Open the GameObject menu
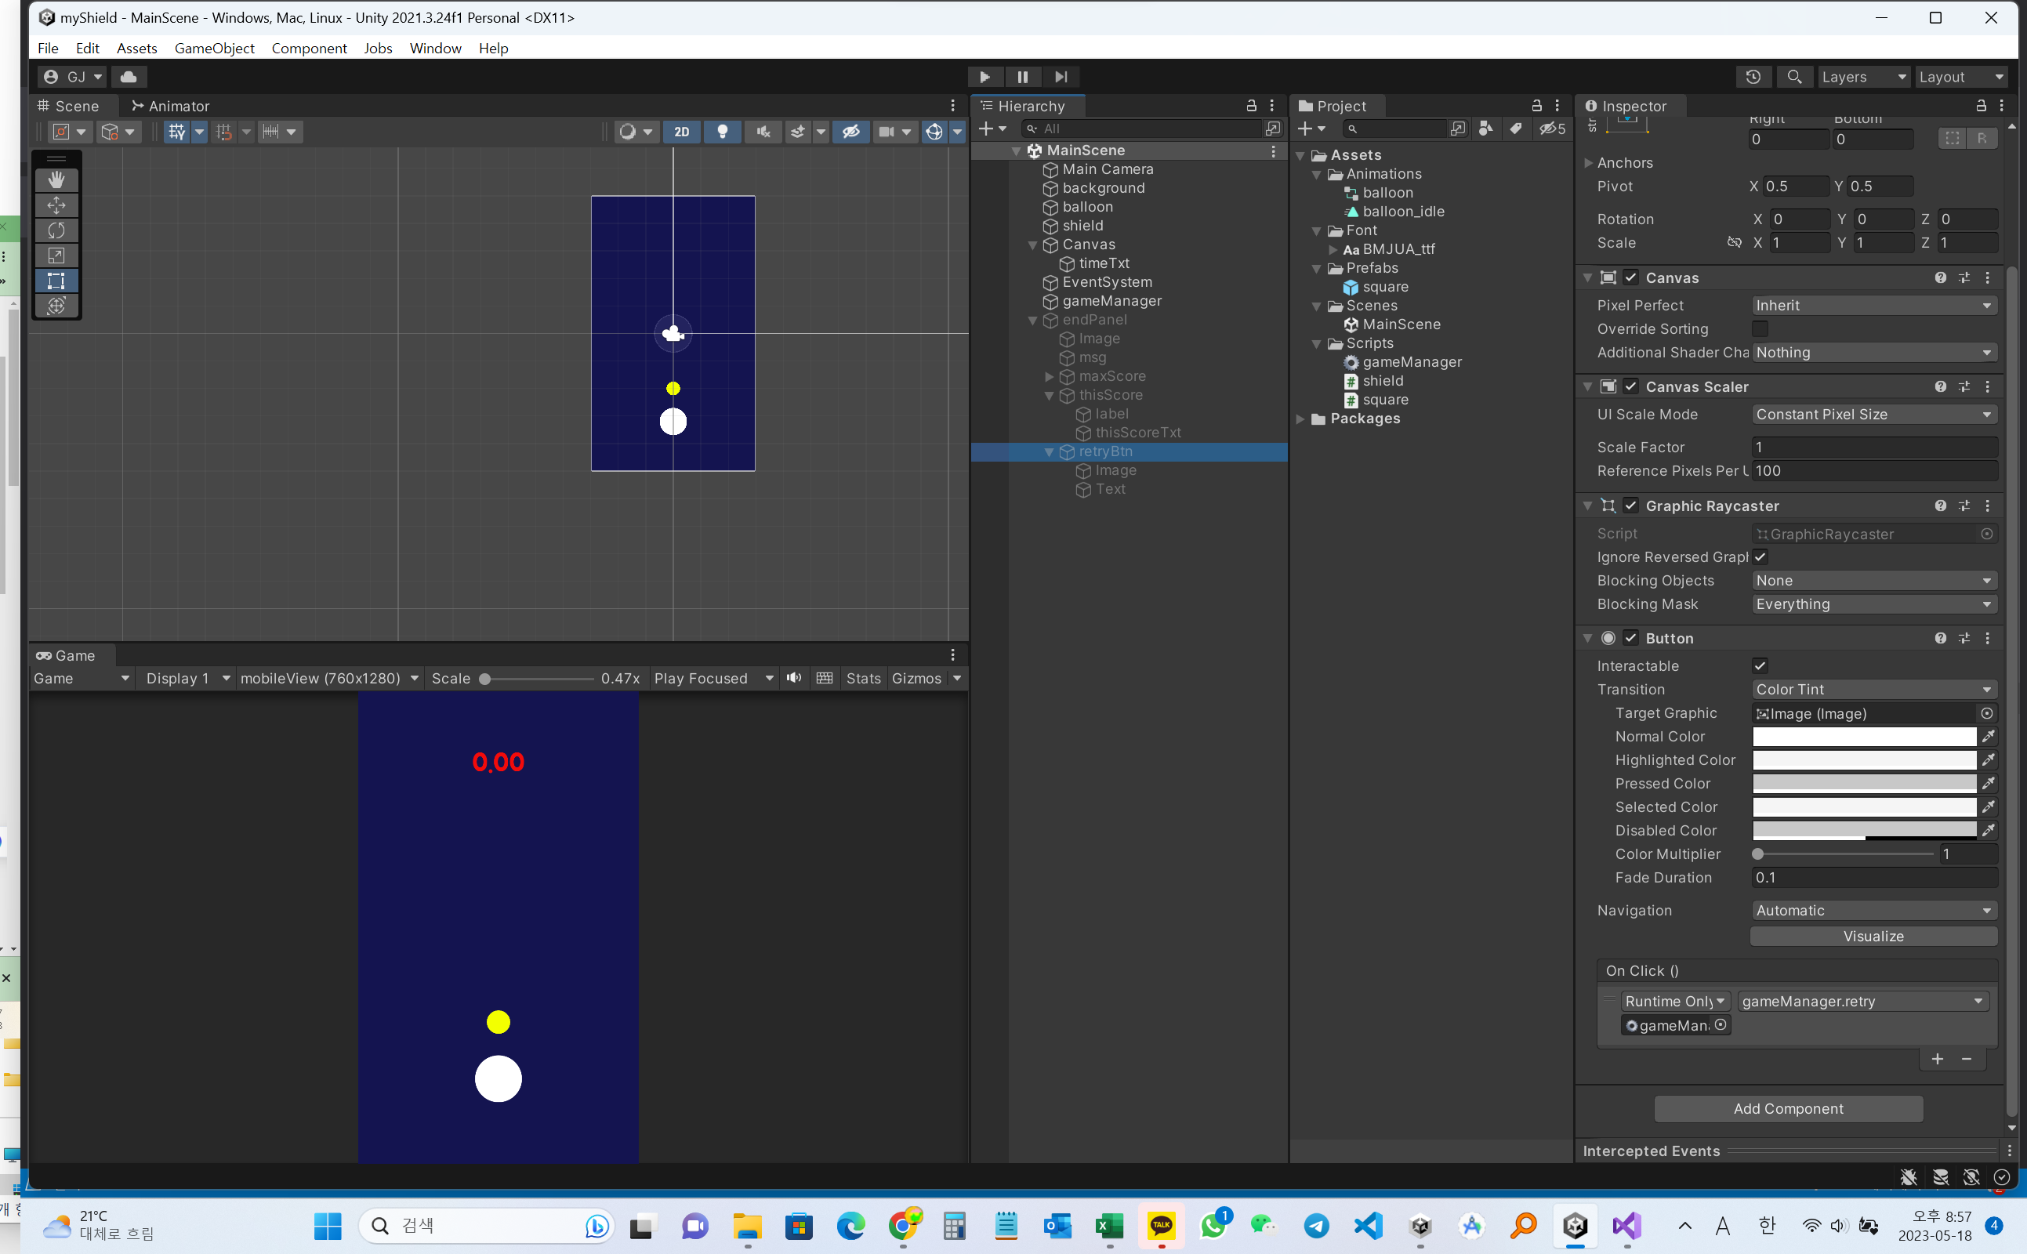2027x1254 pixels. (x=215, y=48)
